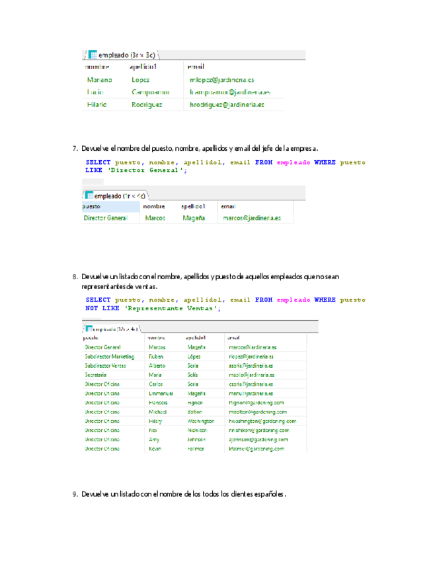Select 'Magaña' cell in one-row result table
433x561 pixels.
pyautogui.click(x=194, y=218)
